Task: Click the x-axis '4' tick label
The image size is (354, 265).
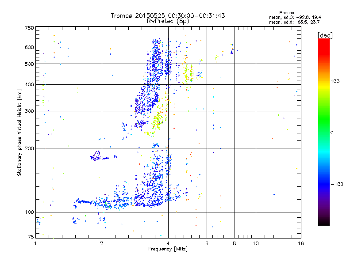Action: coord(168,243)
